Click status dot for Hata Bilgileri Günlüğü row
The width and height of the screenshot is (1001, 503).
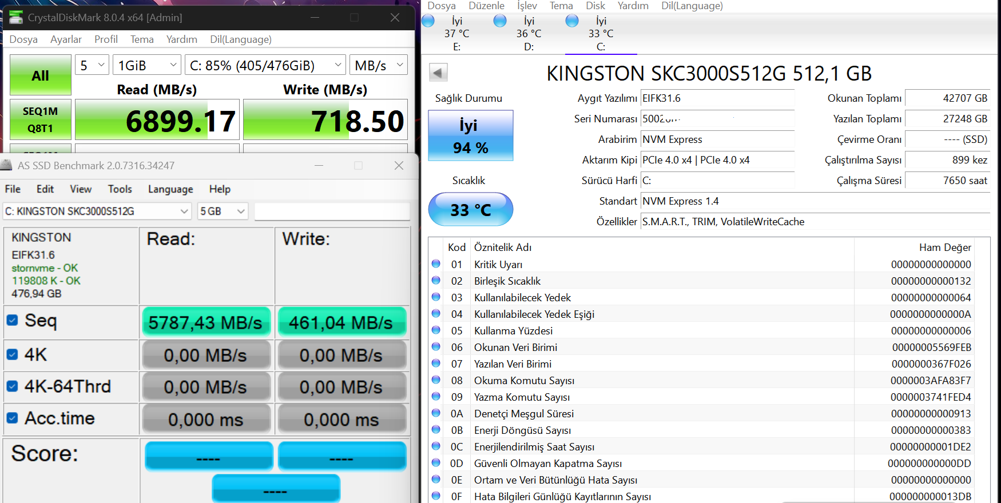point(436,496)
